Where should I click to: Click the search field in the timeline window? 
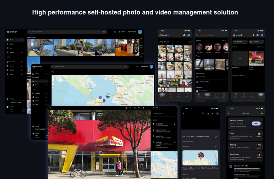click(x=67, y=32)
